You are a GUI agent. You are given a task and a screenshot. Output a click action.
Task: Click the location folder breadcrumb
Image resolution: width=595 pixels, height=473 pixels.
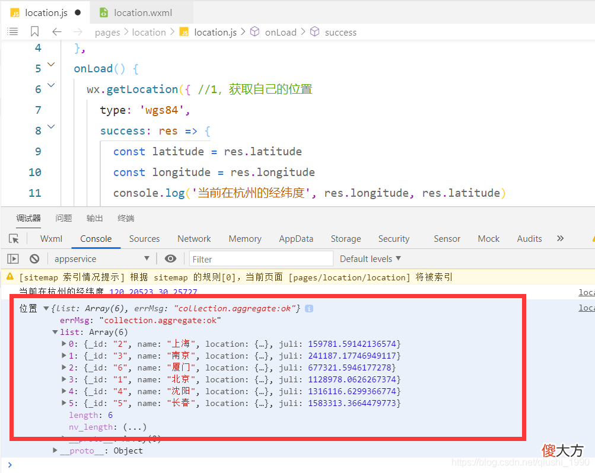coord(149,32)
